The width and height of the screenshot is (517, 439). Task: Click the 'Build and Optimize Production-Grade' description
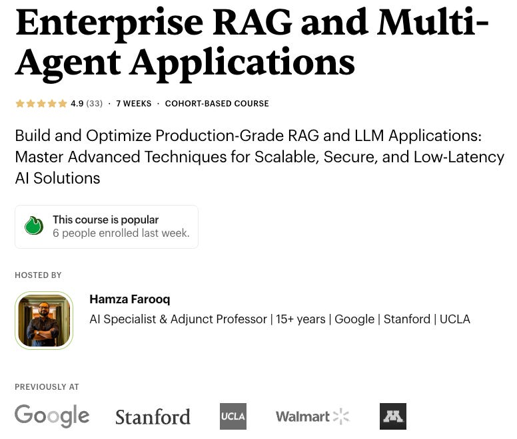point(259,157)
